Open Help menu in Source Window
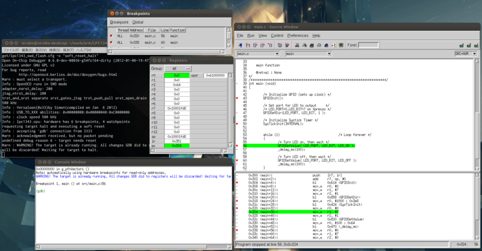482x251 pixels. (316, 36)
